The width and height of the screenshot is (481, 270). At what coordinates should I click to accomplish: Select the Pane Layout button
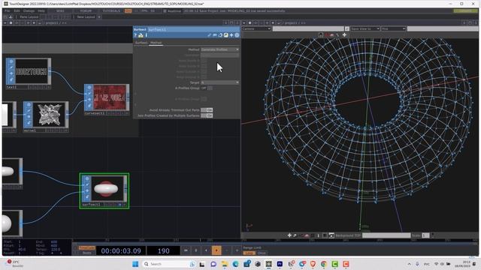(x=29, y=16)
